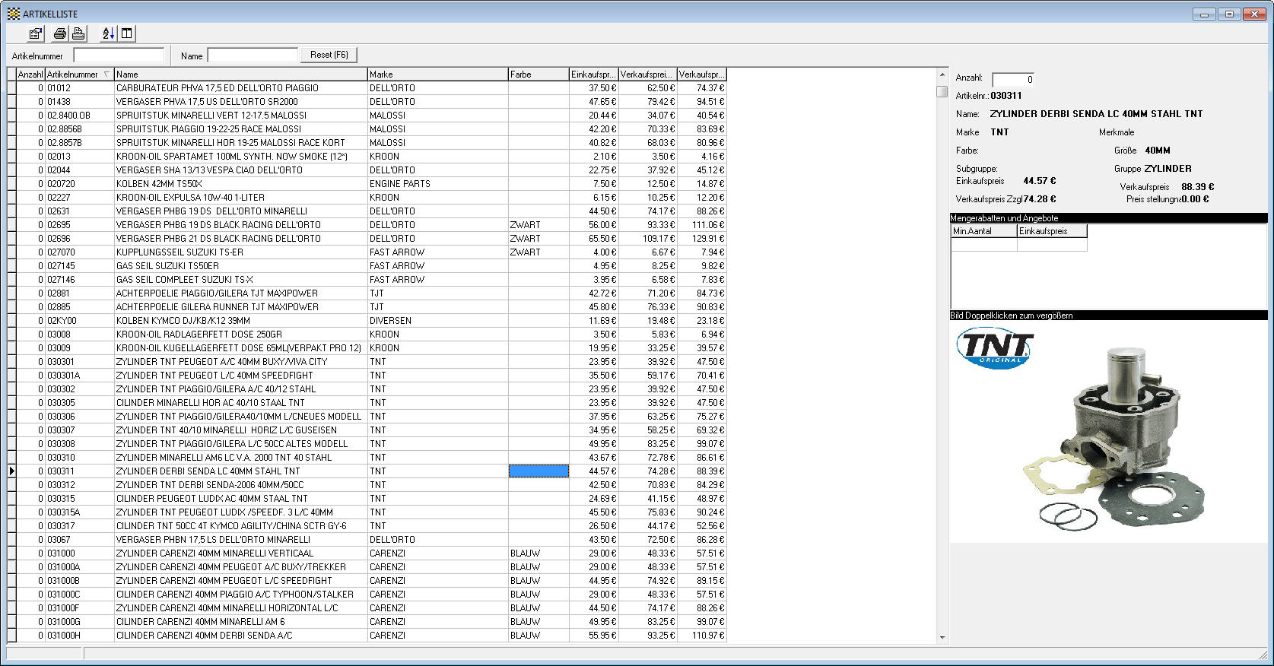The image size is (1274, 666).
Task: Click the ARTIKELLISTE window title icon
Action: click(14, 14)
